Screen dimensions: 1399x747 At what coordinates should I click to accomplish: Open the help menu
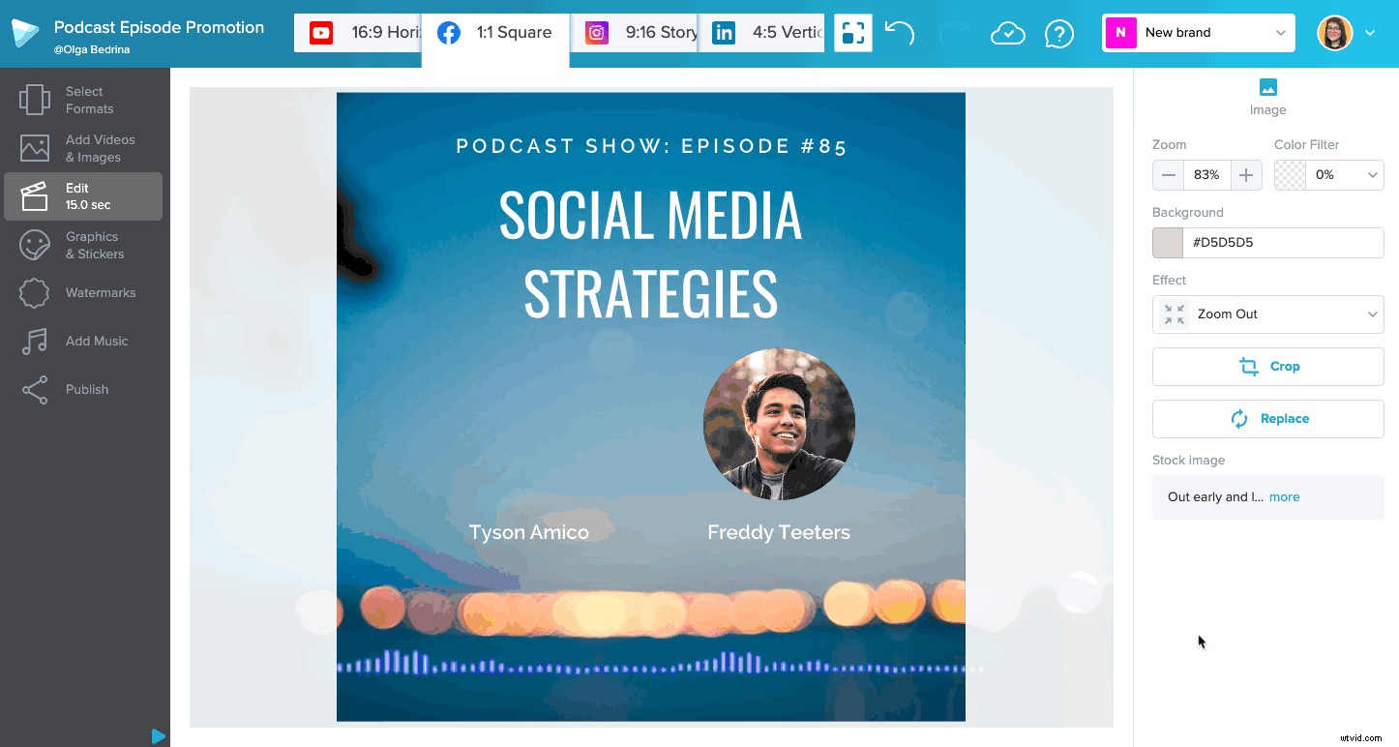[x=1059, y=32]
